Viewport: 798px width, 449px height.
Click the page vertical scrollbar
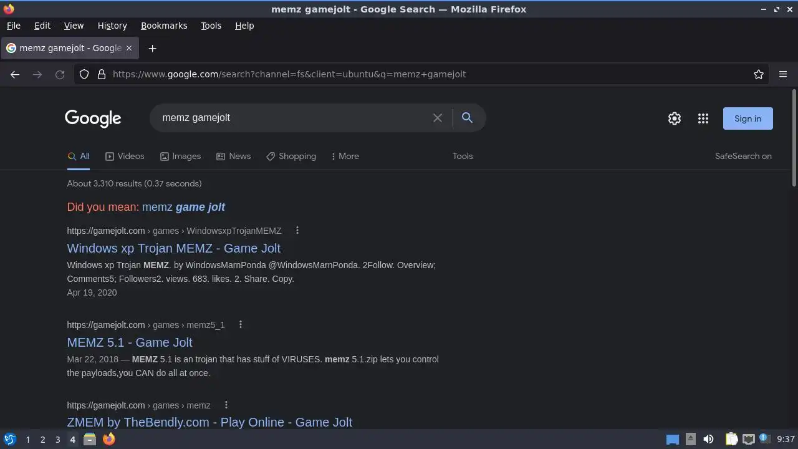(794, 138)
